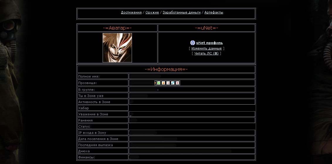Click the Полное имя value field
This screenshot has width=332, height=164.
[192, 76]
